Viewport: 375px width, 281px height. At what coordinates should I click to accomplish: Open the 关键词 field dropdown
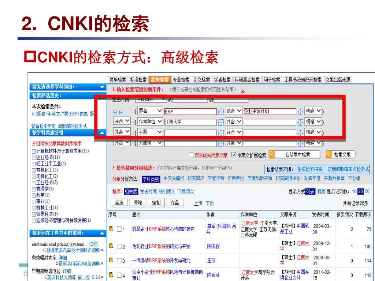coord(150,143)
